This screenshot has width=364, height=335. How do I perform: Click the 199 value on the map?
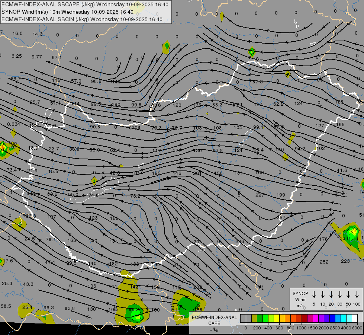click(x=281, y=195)
